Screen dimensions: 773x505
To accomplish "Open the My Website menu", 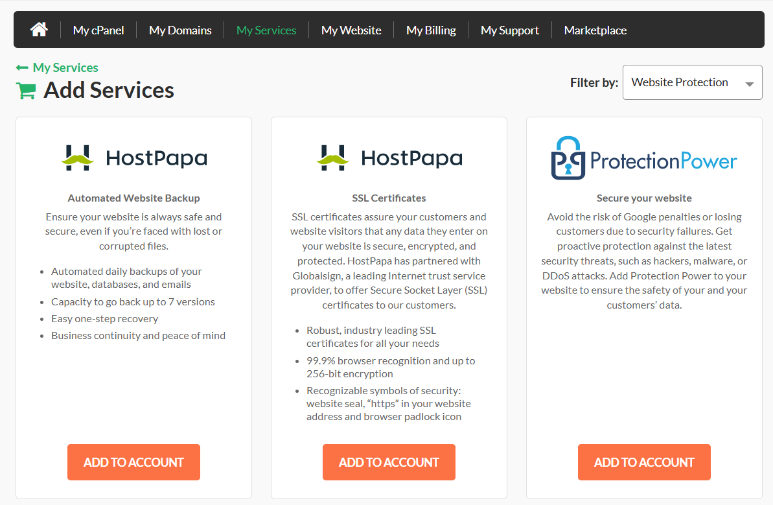I will point(351,30).
